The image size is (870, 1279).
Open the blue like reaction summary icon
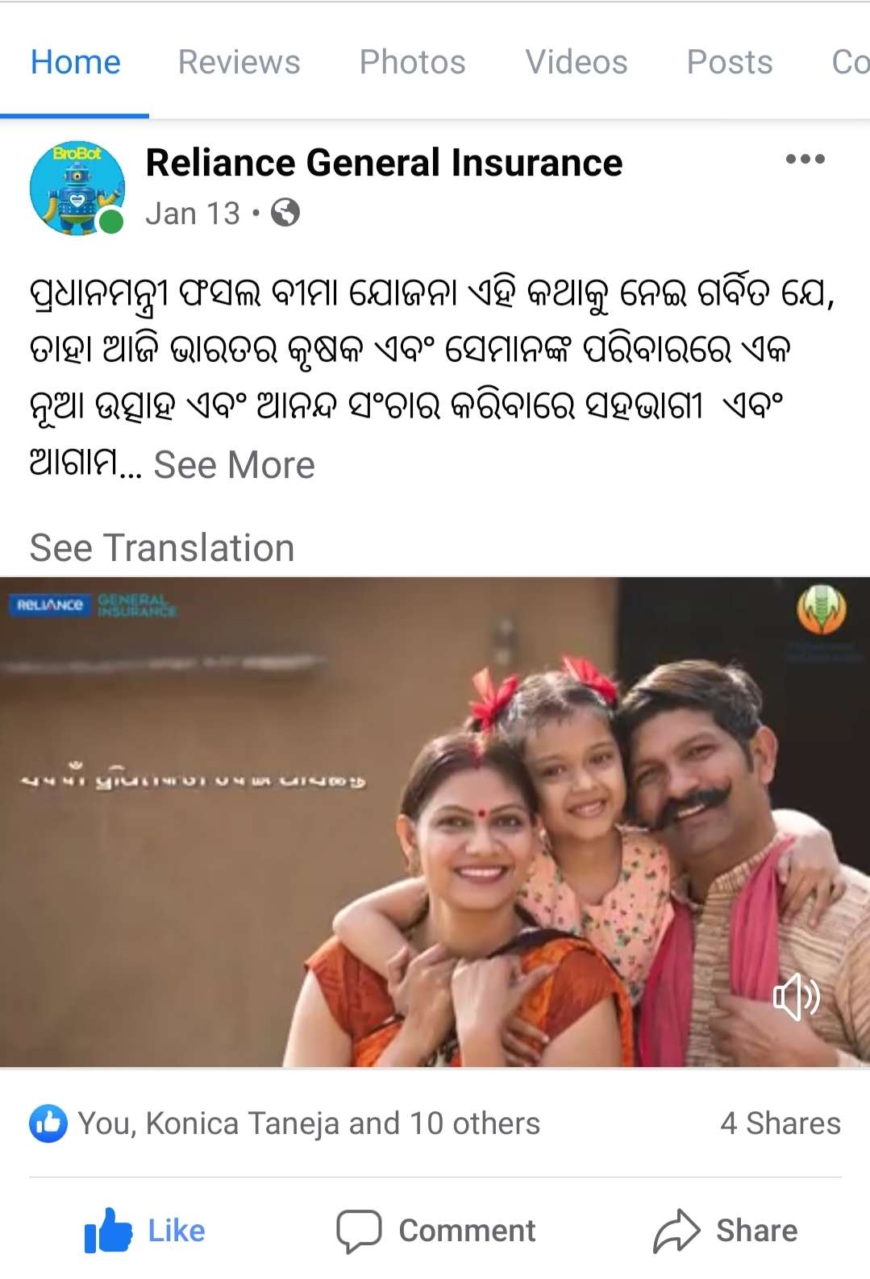48,1123
